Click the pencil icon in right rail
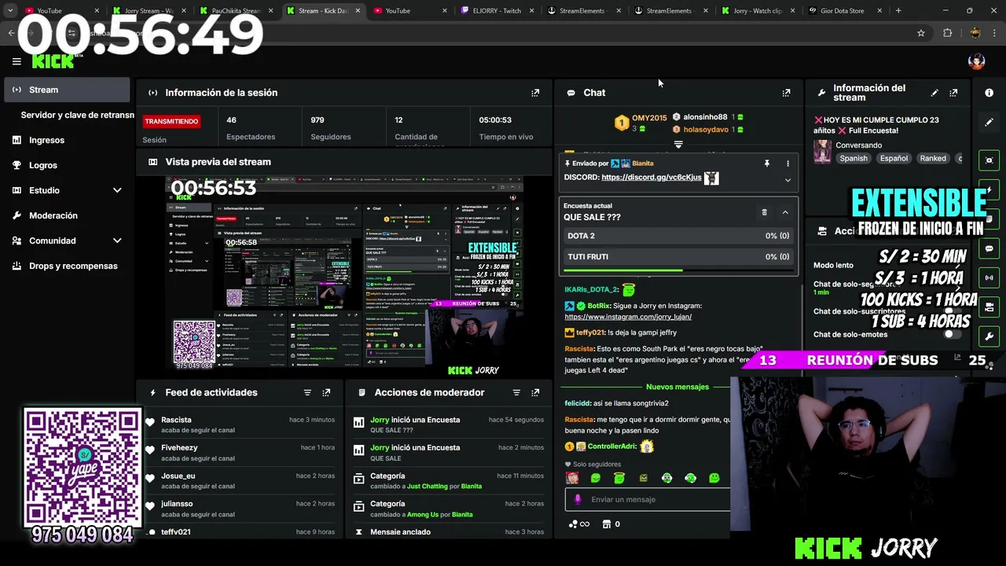1006x566 pixels. [989, 122]
